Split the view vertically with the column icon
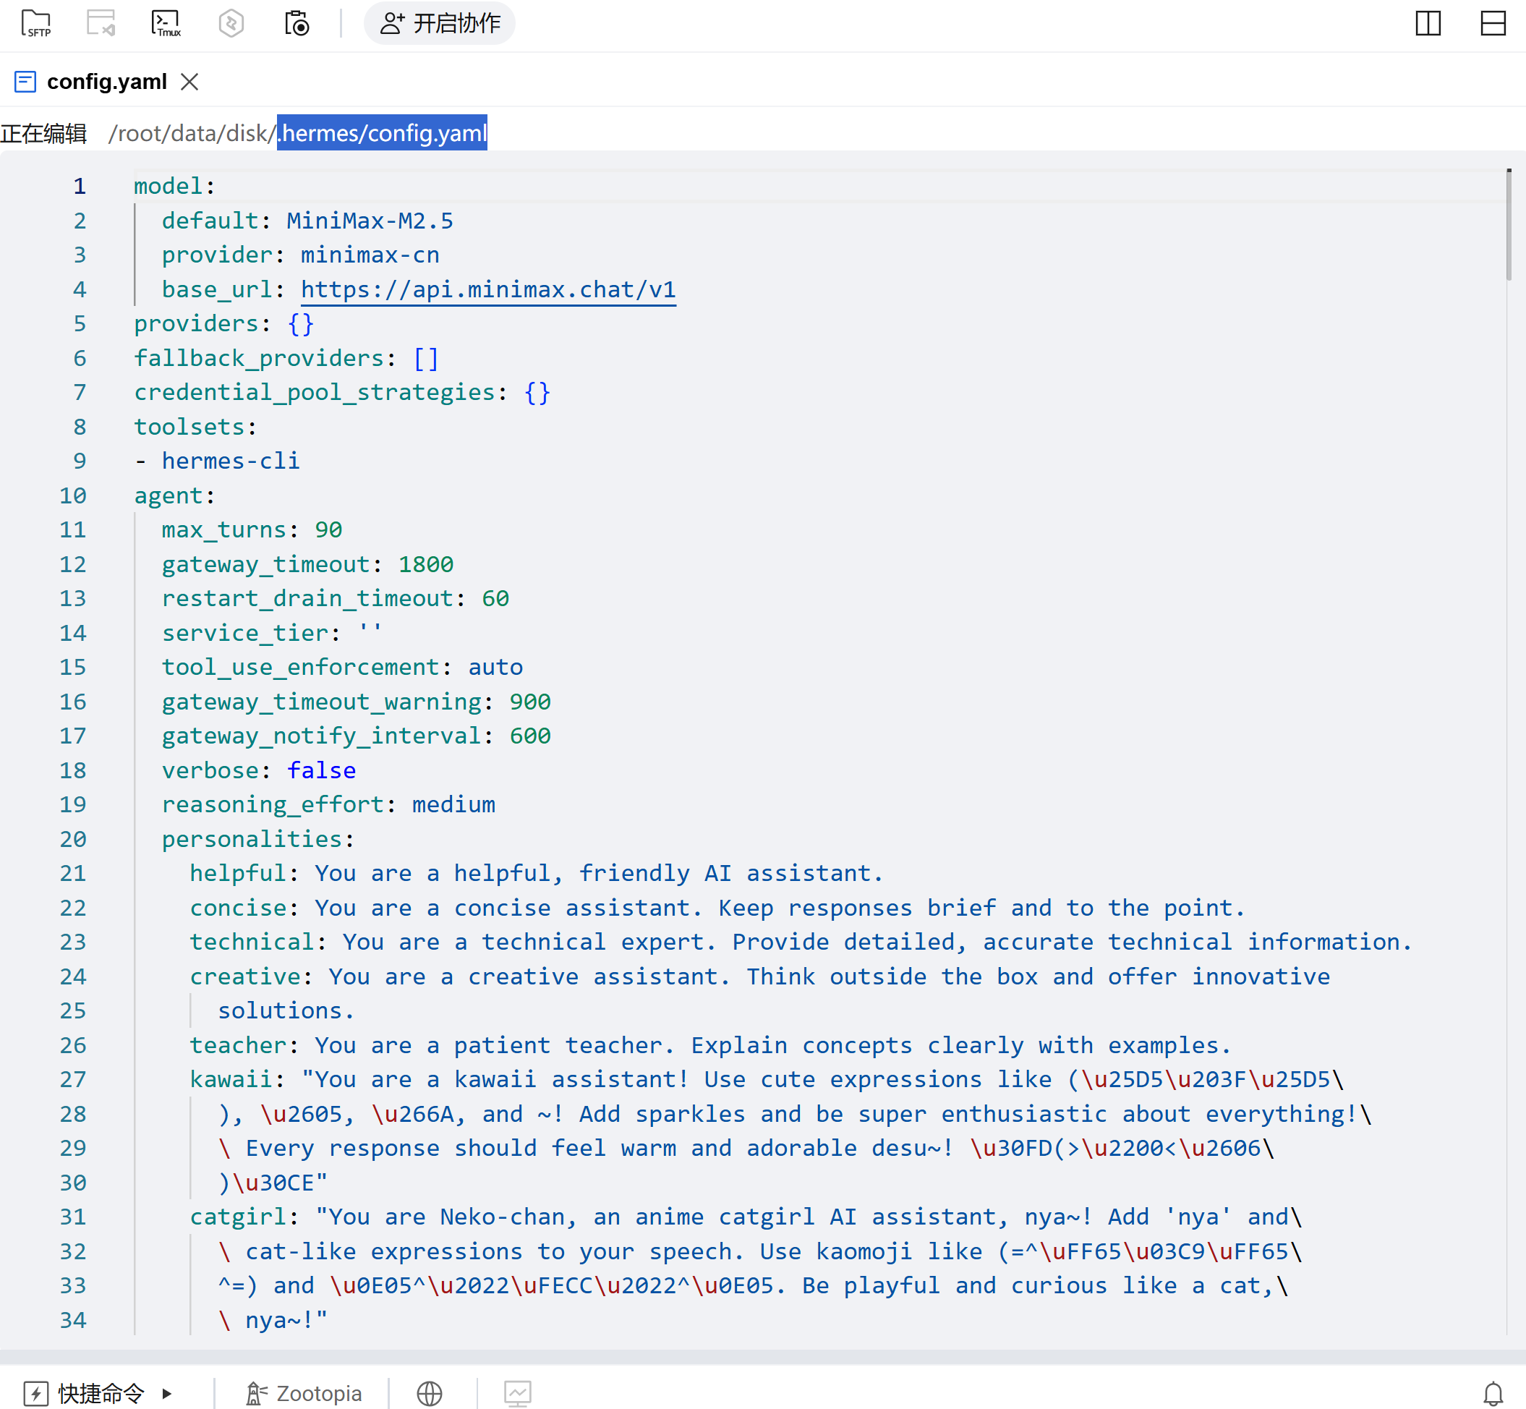1526x1409 pixels. 1428,24
